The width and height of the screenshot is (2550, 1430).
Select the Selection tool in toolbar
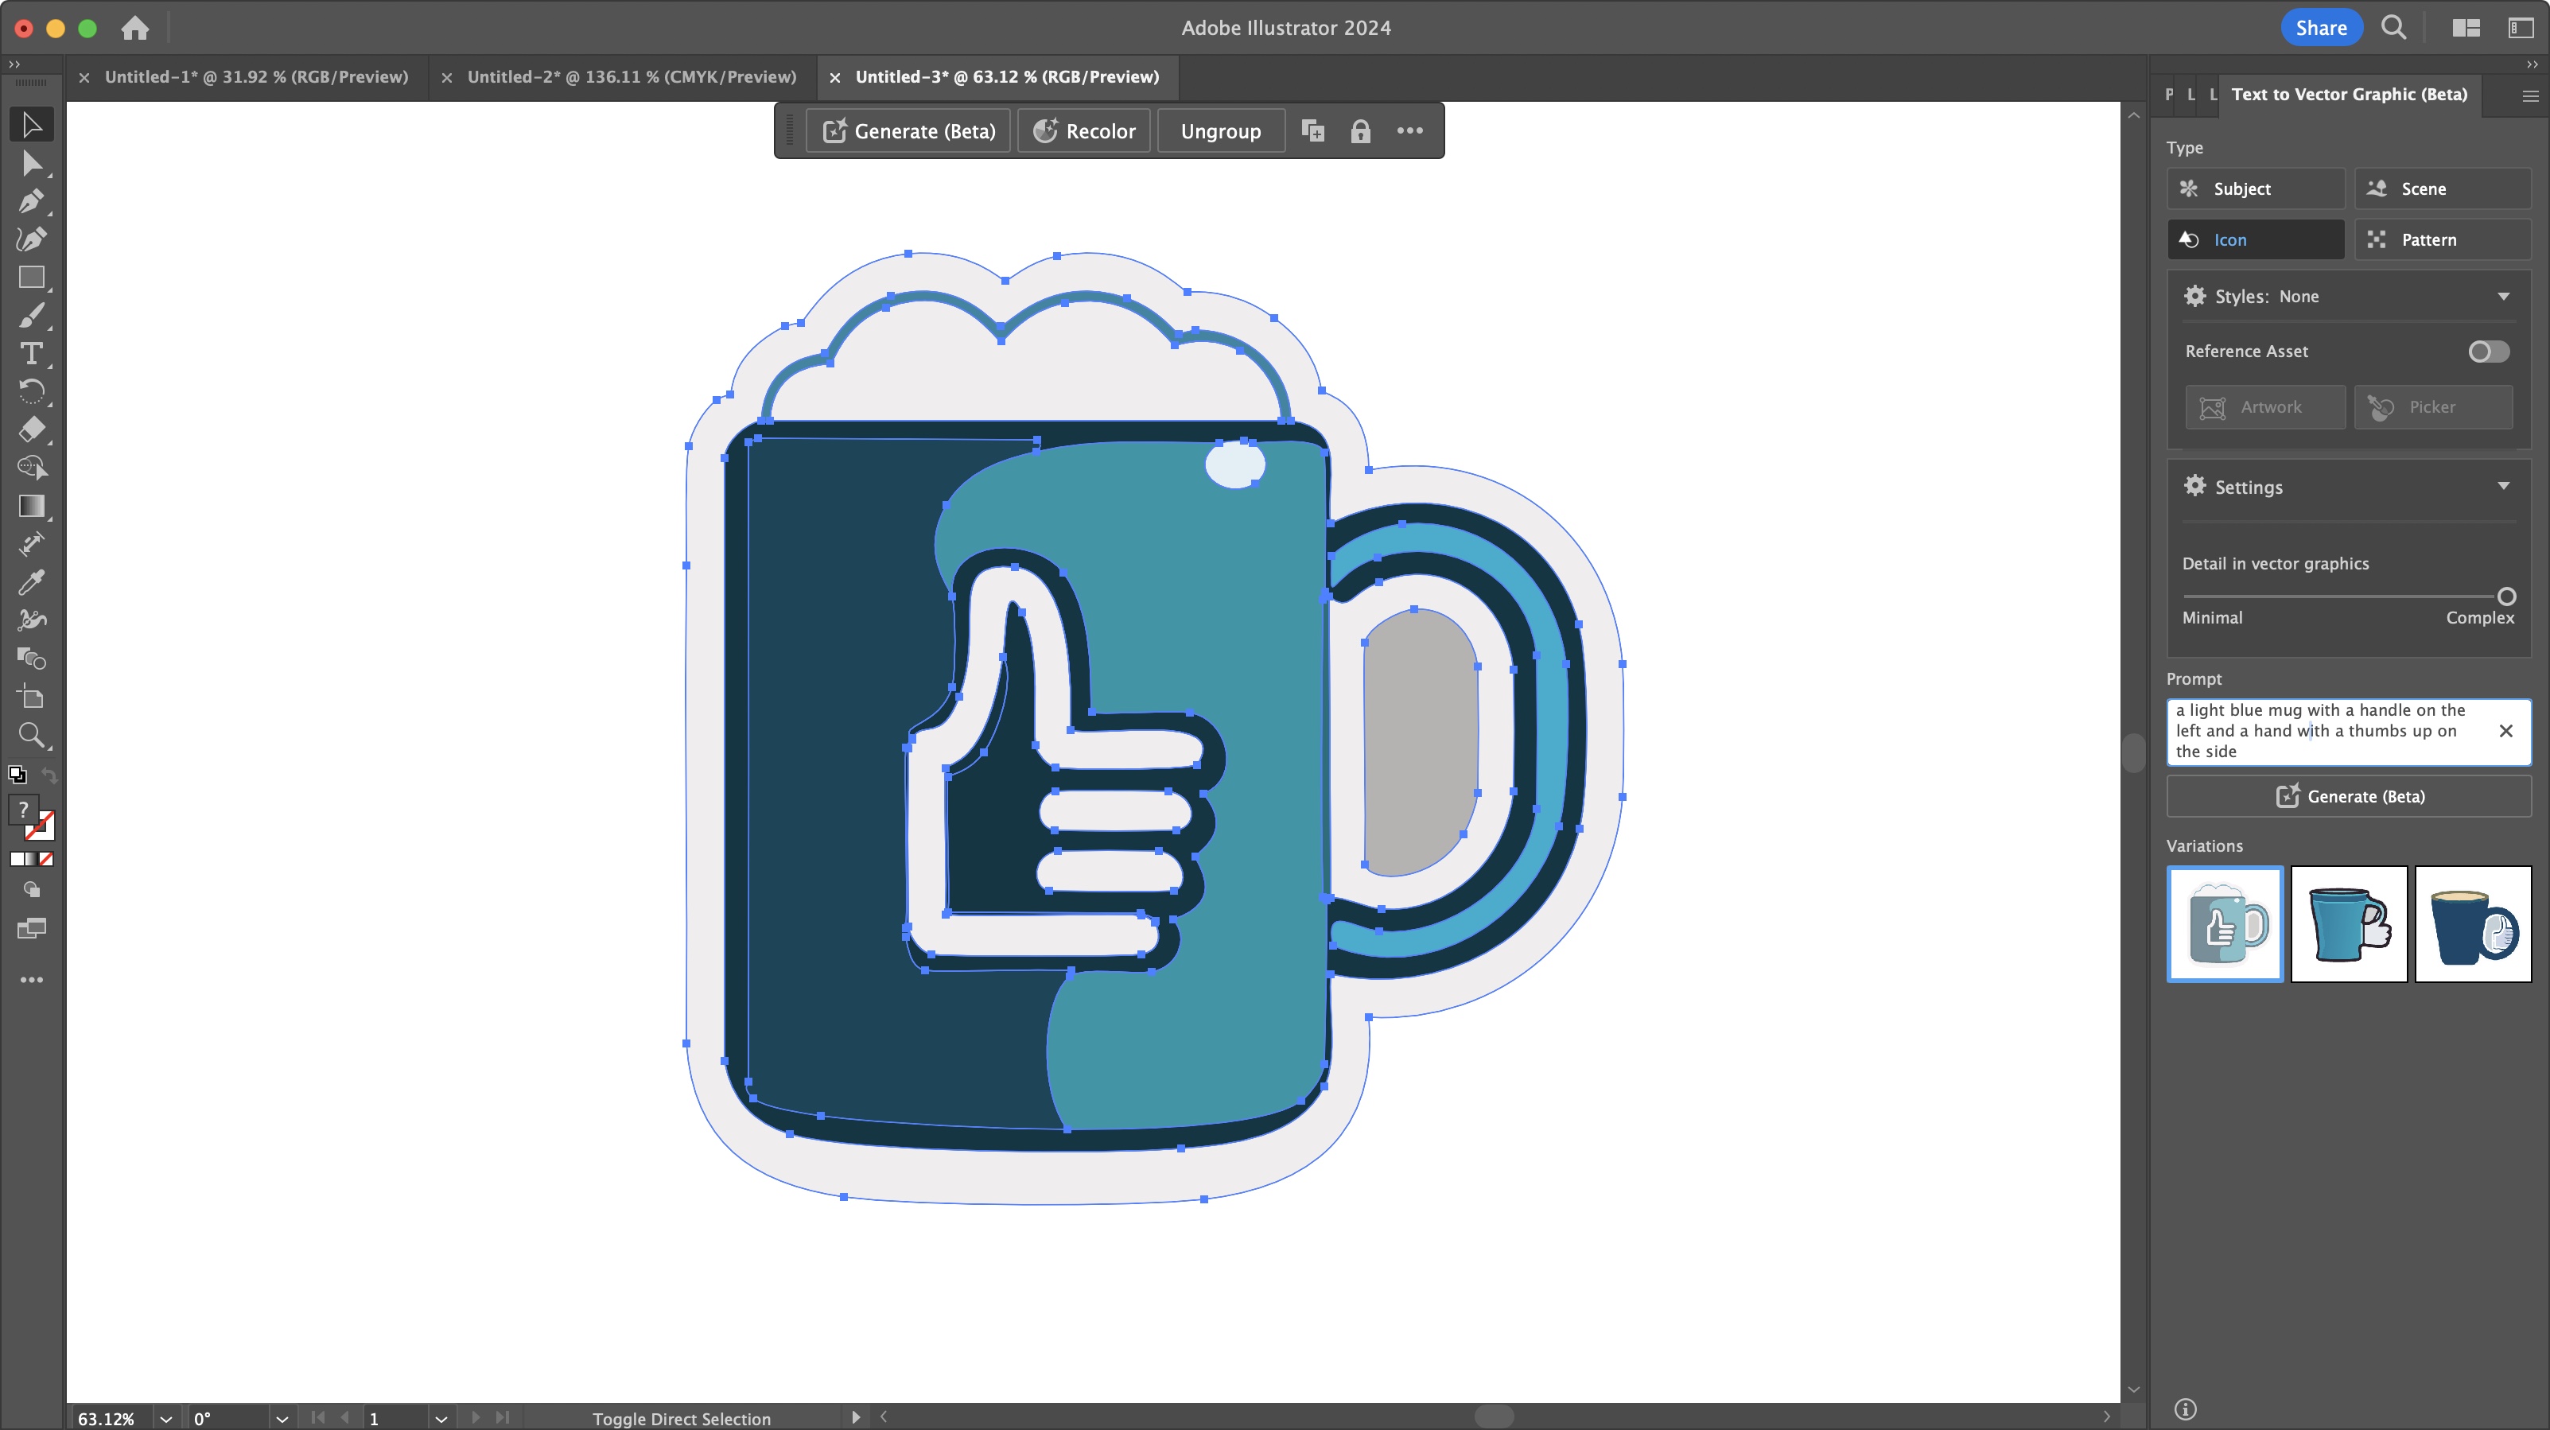[32, 122]
